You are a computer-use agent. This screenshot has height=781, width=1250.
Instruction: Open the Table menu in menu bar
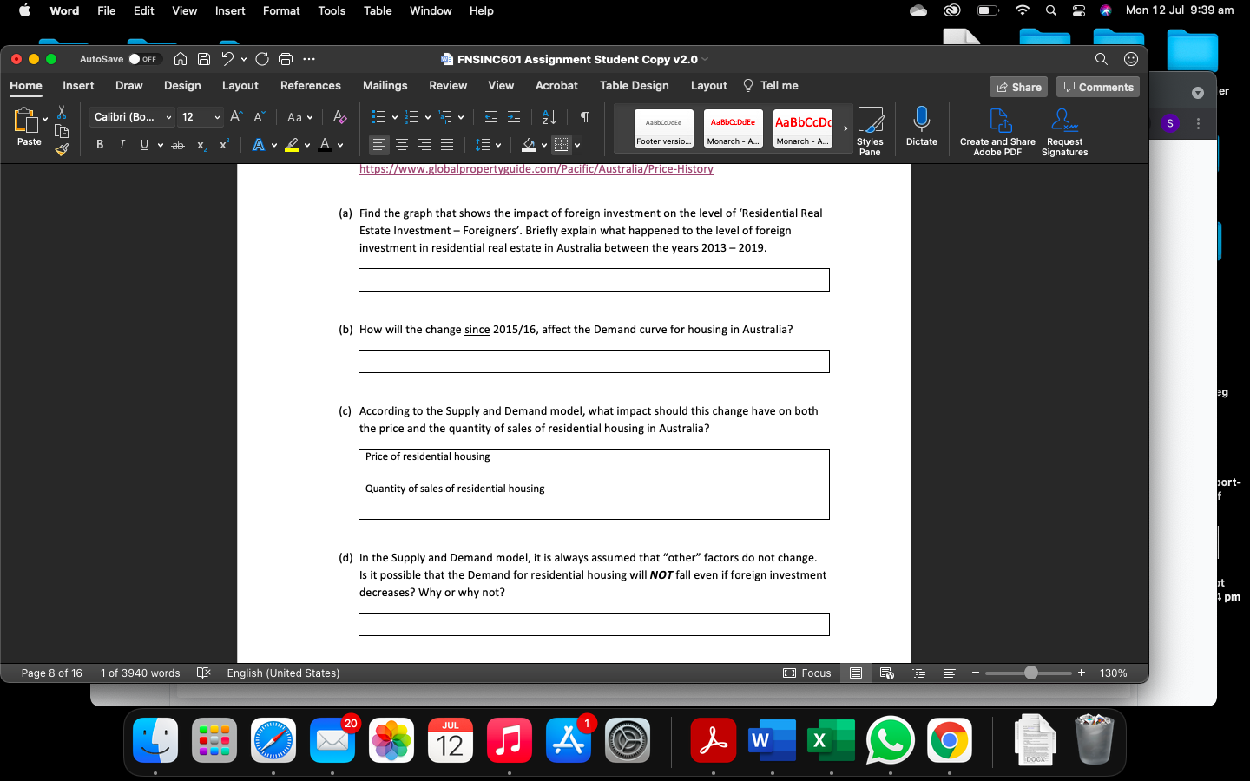(x=378, y=10)
